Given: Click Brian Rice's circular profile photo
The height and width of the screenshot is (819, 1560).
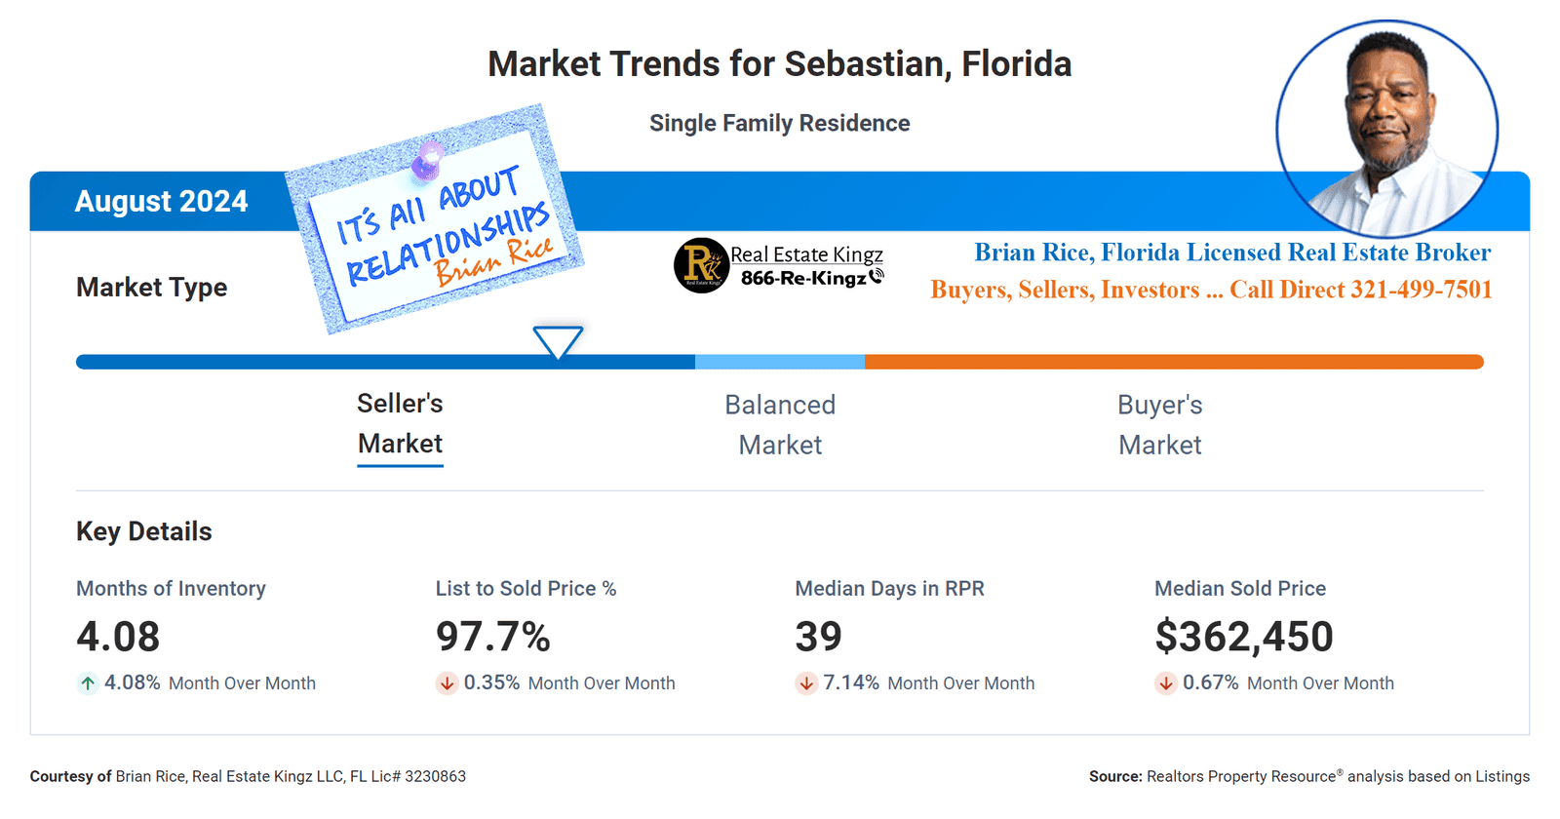Looking at the screenshot, I should click(1386, 129).
